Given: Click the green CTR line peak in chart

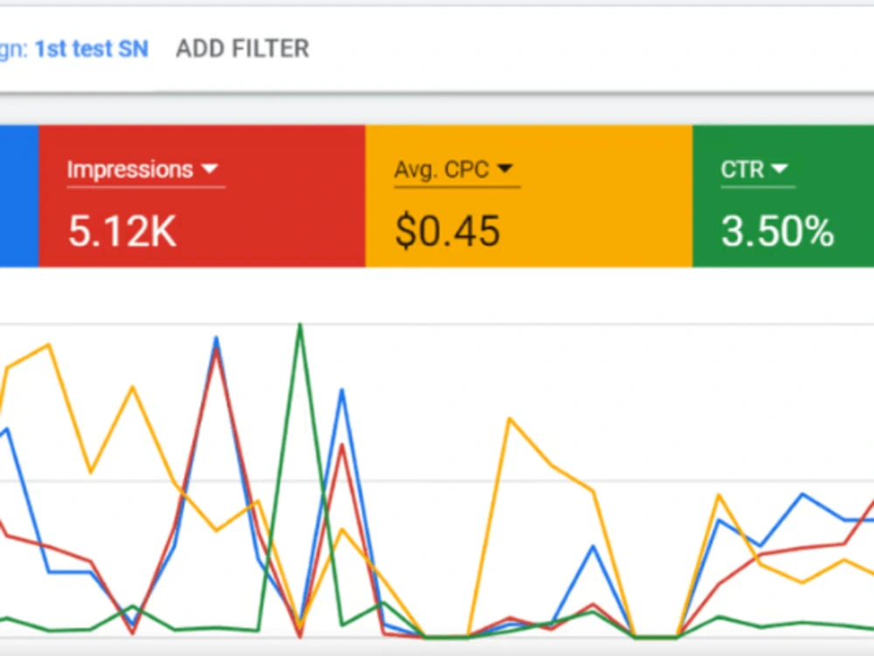Looking at the screenshot, I should (301, 325).
